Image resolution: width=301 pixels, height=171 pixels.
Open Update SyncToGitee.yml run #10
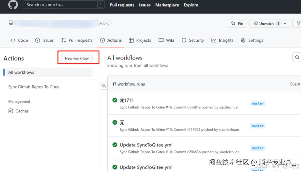coord(146,145)
